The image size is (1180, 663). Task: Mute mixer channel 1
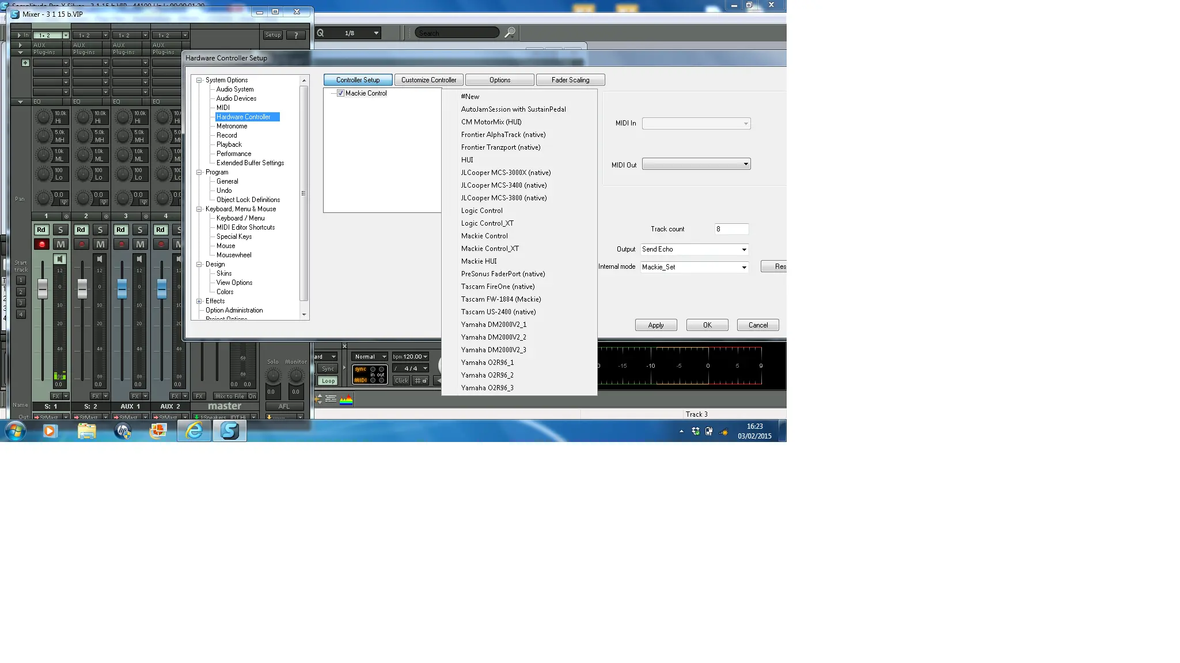(60, 245)
